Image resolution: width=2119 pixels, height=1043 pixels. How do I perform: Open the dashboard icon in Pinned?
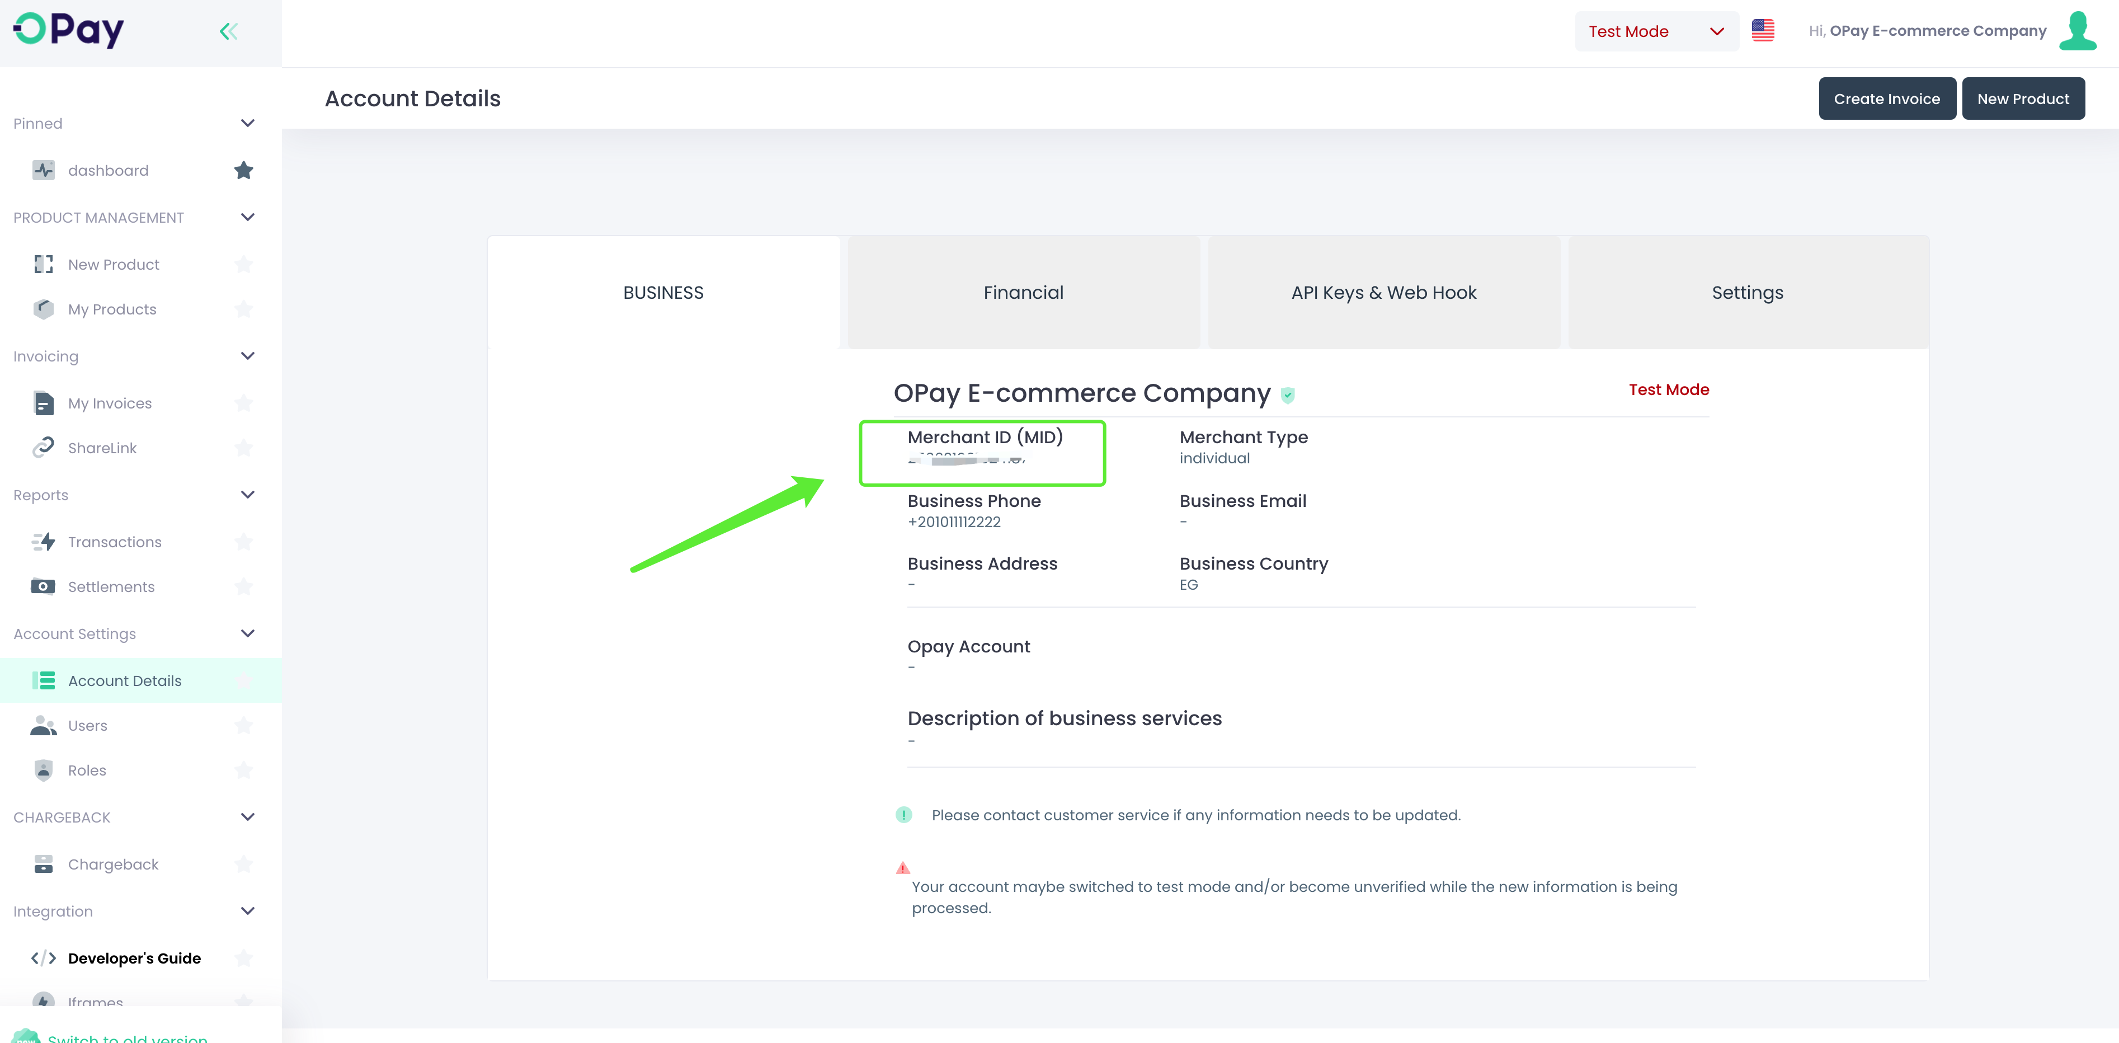coord(44,170)
